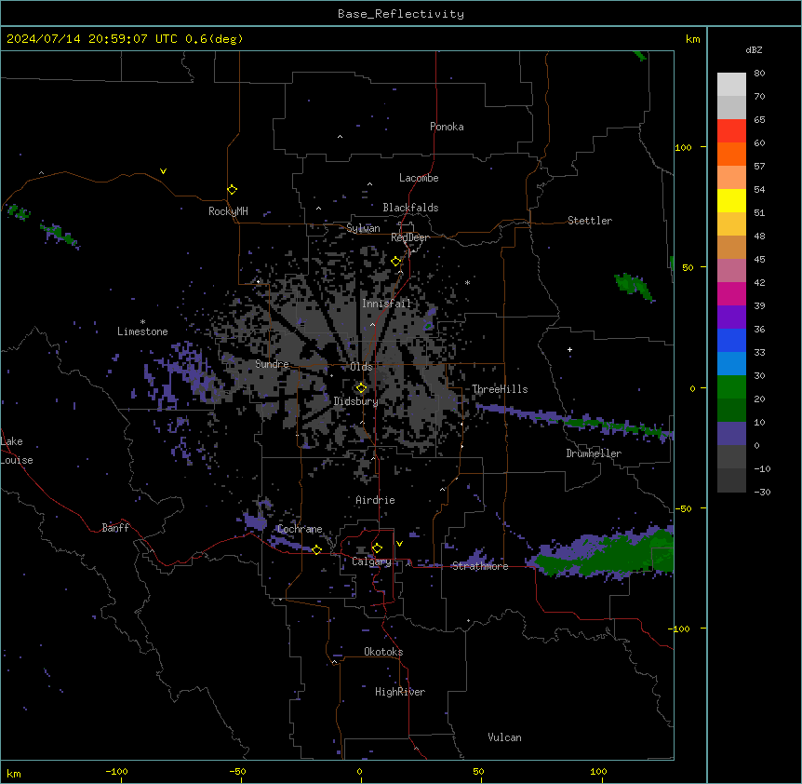Select the bright yellow 51-54 dBZ legend swatch
The height and width of the screenshot is (784, 802).
pos(731,200)
